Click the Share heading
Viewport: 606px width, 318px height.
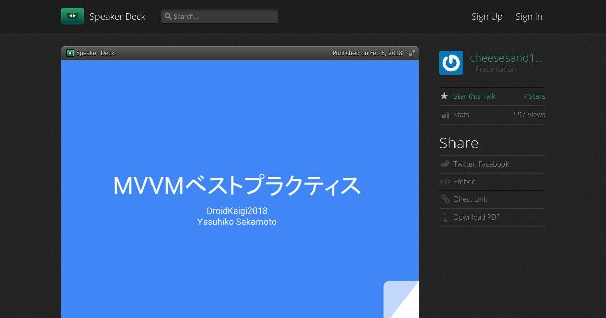459,143
